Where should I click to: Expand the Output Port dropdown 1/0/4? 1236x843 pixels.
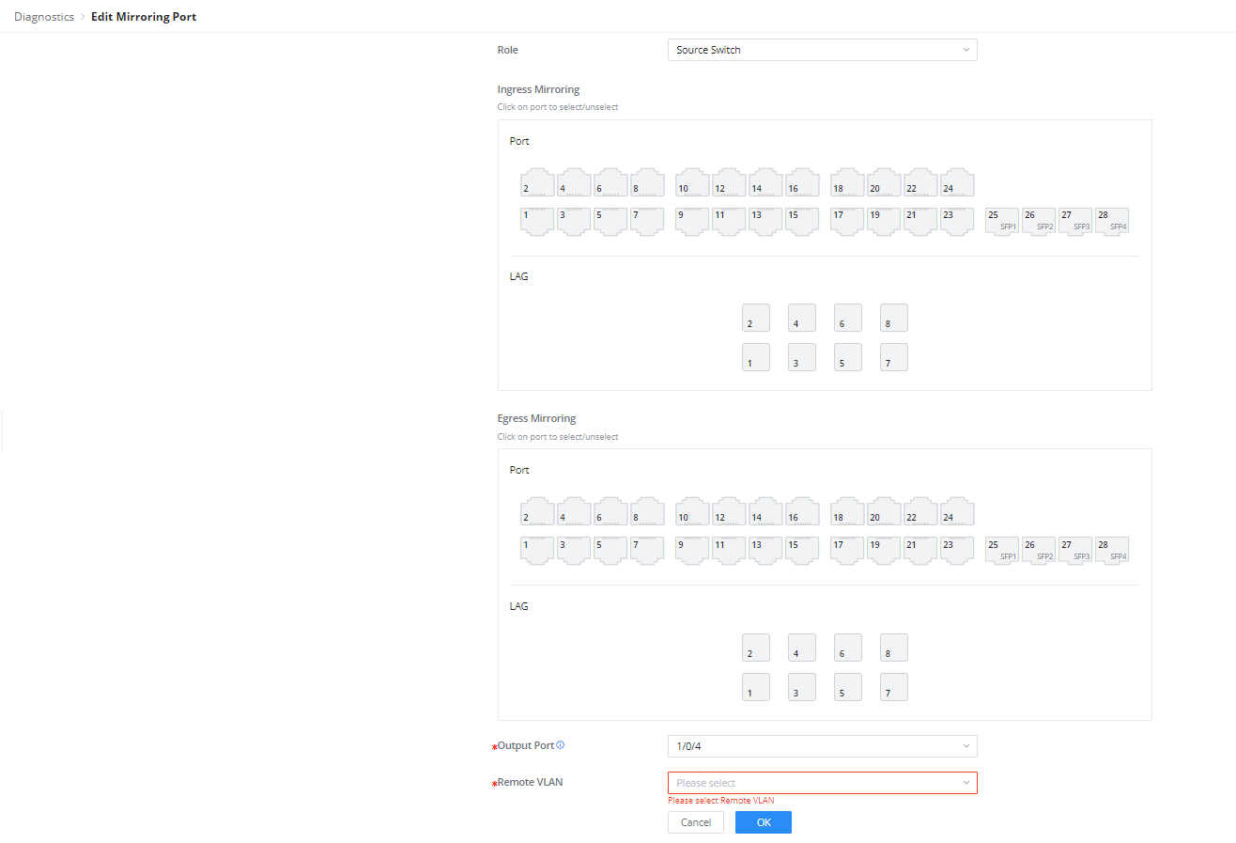pos(822,746)
